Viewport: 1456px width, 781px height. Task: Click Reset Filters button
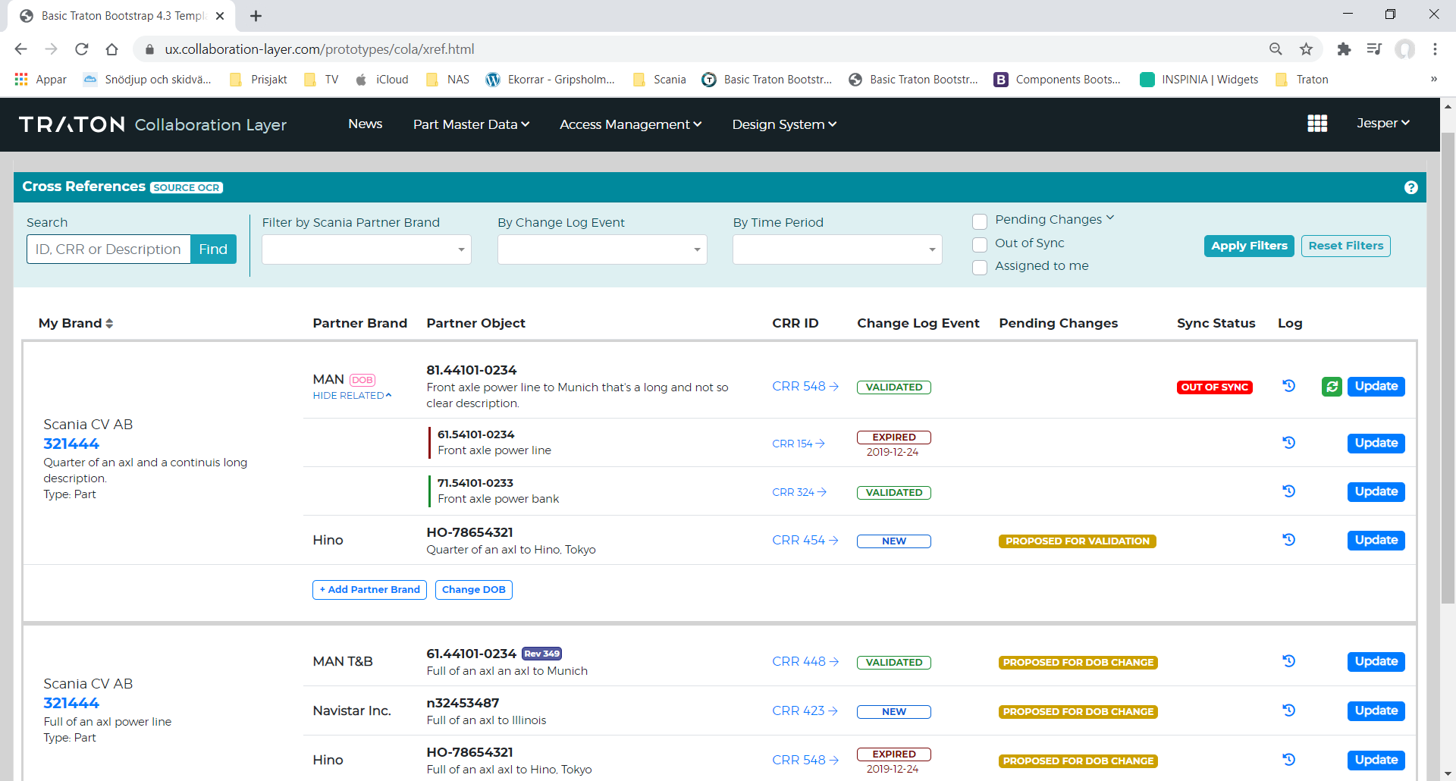(1345, 246)
